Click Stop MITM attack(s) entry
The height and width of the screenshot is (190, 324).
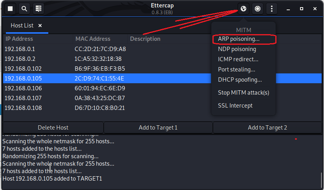tap(243, 93)
